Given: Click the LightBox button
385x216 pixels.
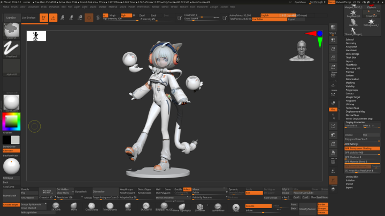Looking at the screenshot, I should (x=11, y=18).
